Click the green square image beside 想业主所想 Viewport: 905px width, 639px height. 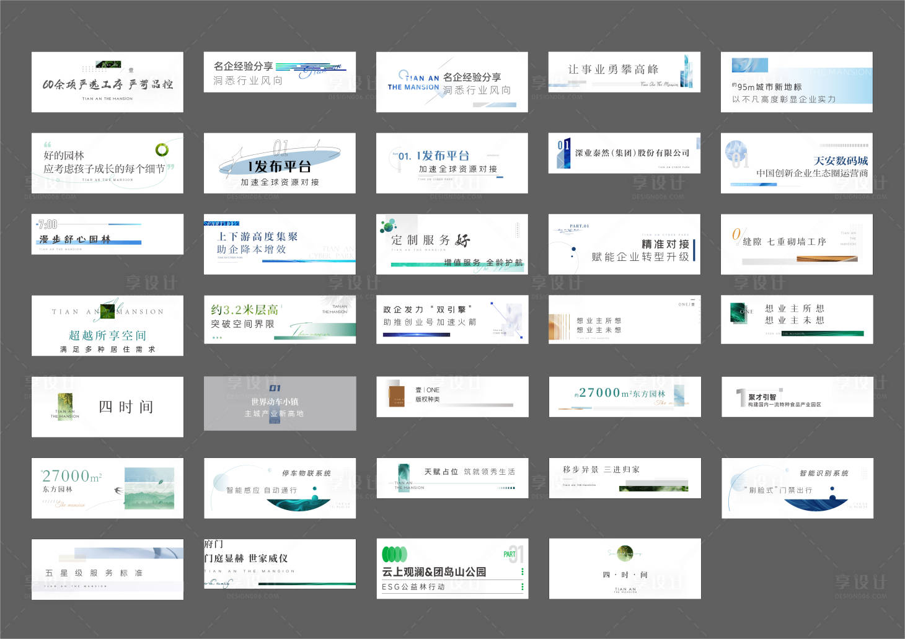click(x=738, y=312)
